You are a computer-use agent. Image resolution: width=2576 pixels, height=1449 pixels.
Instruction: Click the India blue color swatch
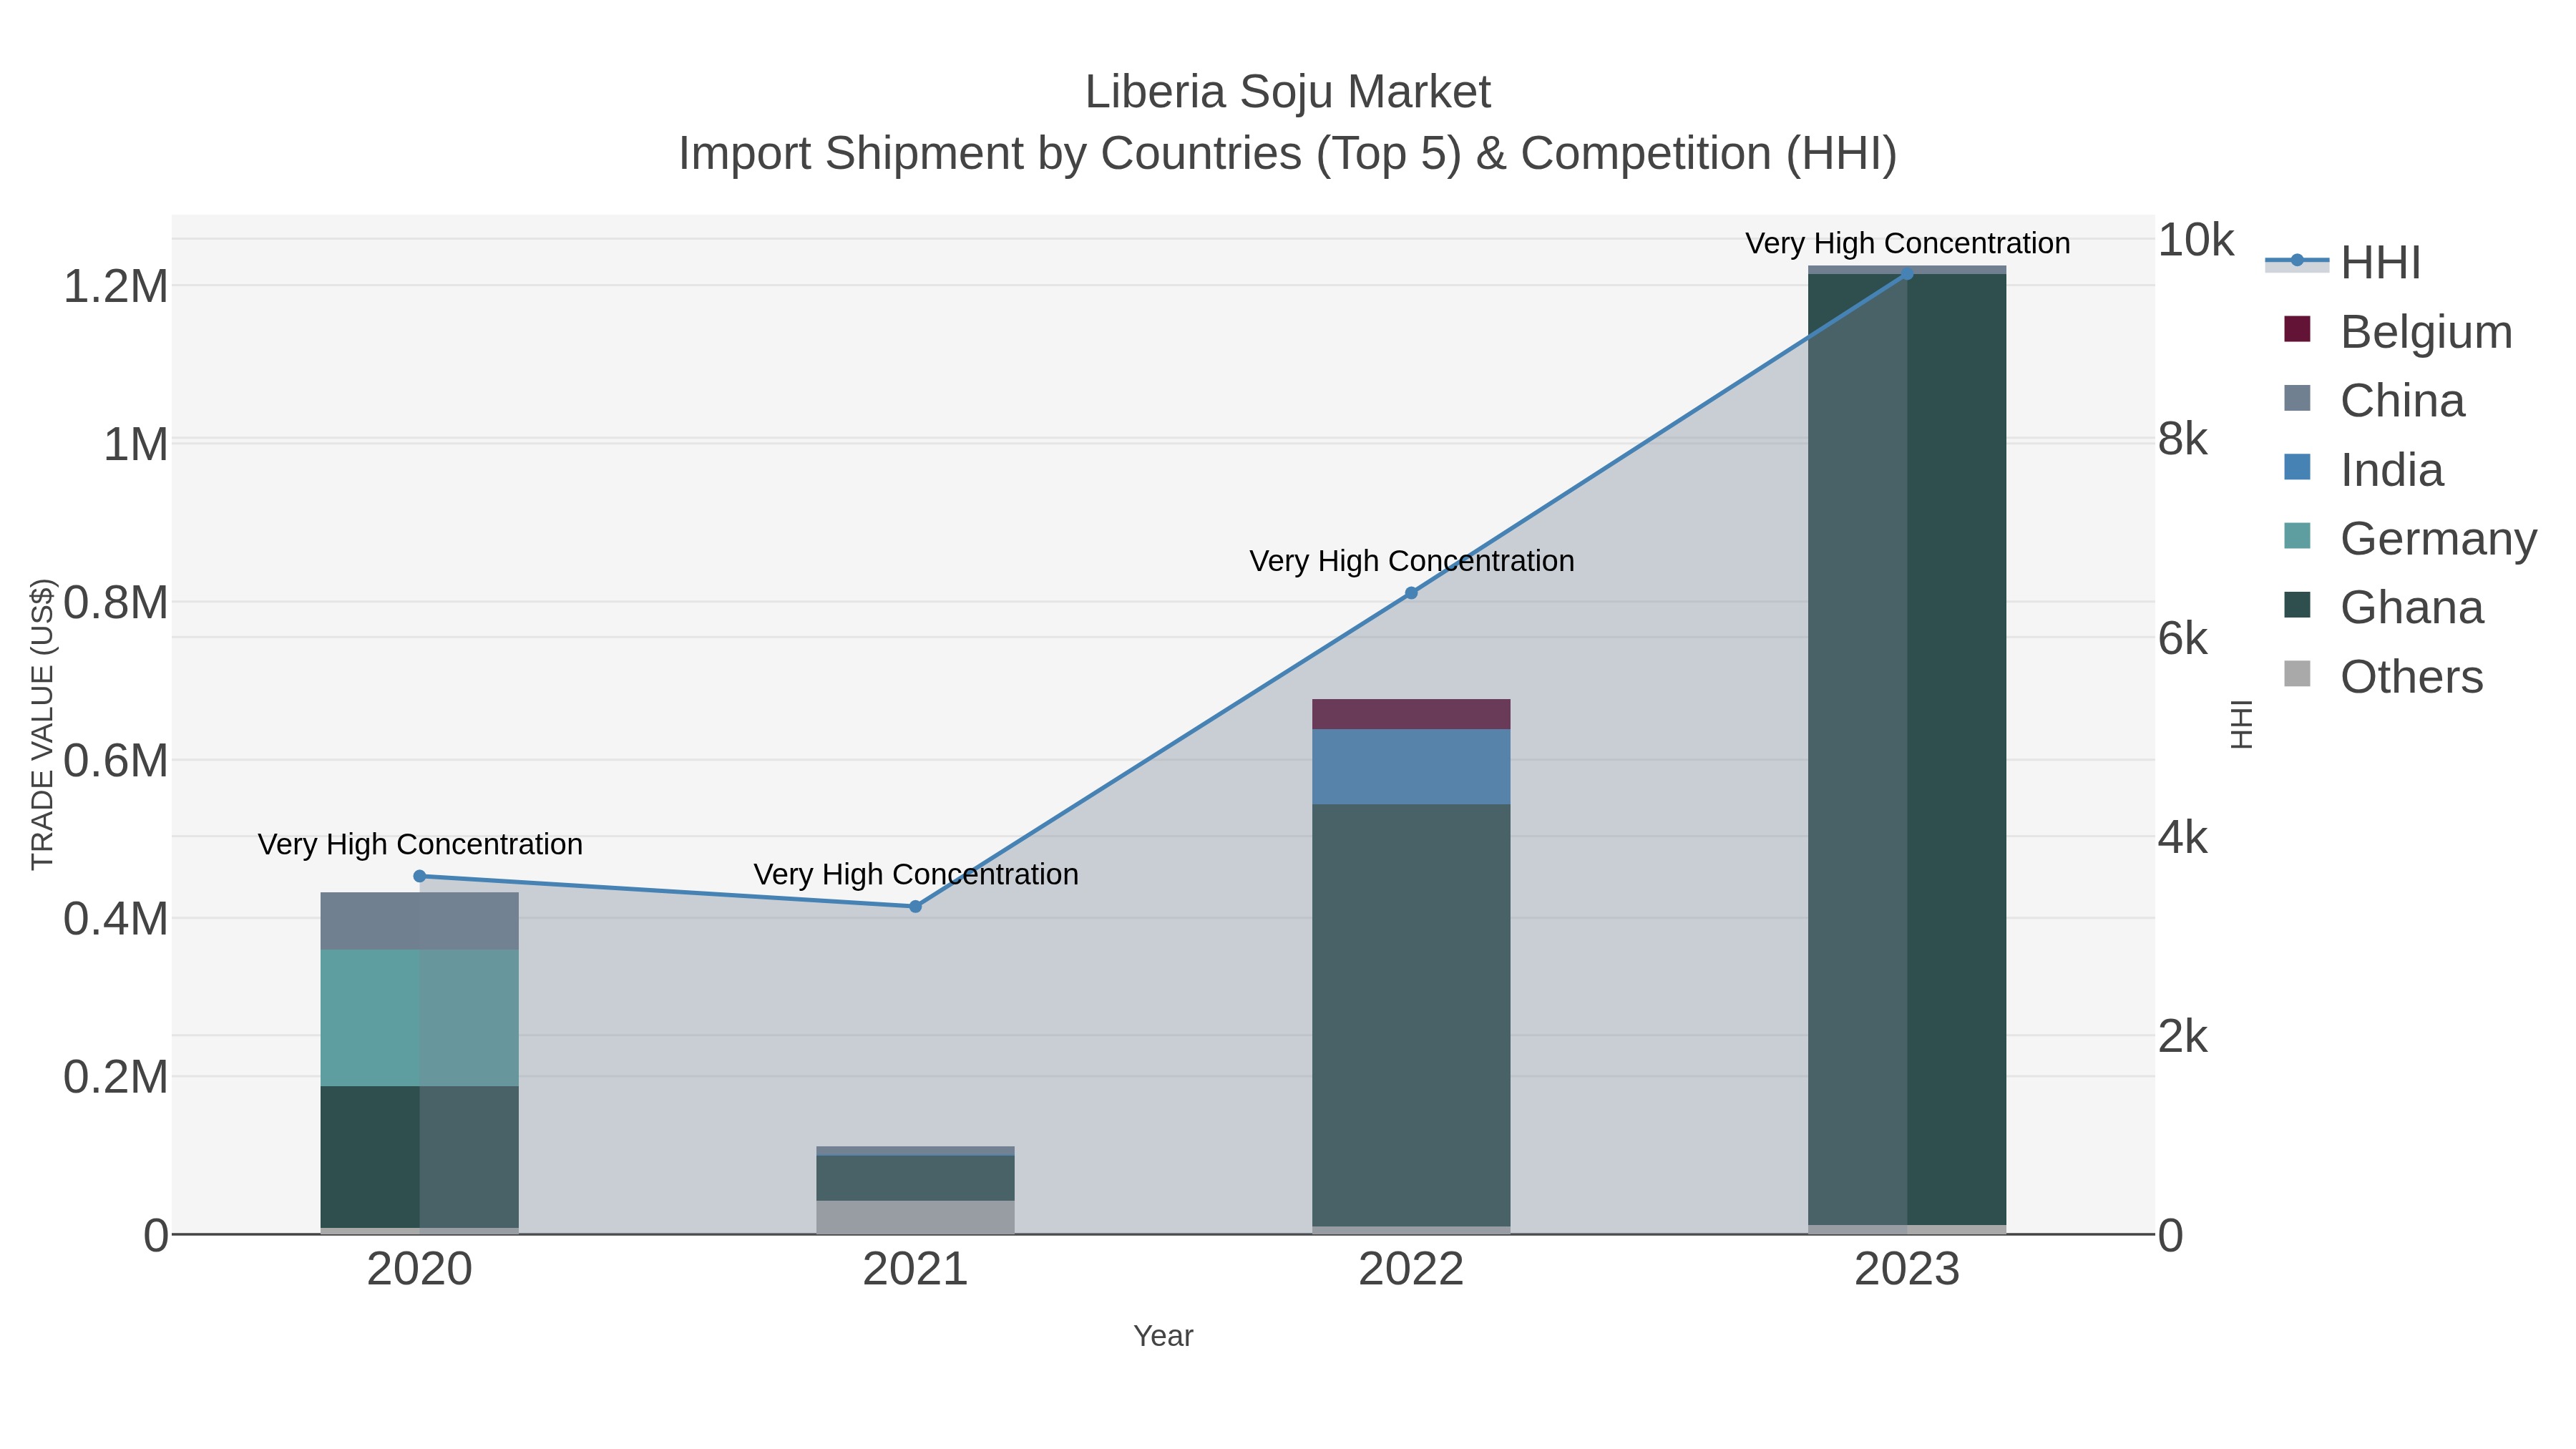[2297, 467]
